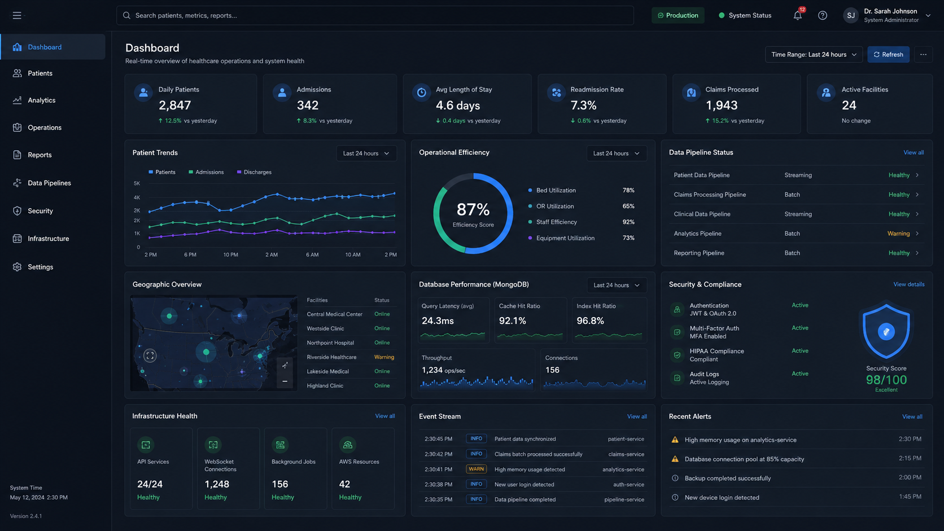The width and height of the screenshot is (944, 531).
Task: Open Database Performance Last 24 hours dropdown
Action: pyautogui.click(x=617, y=285)
